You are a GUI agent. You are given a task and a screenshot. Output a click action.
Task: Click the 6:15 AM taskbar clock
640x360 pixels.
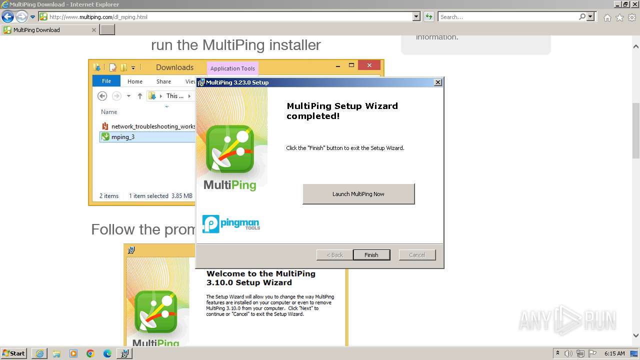614,353
